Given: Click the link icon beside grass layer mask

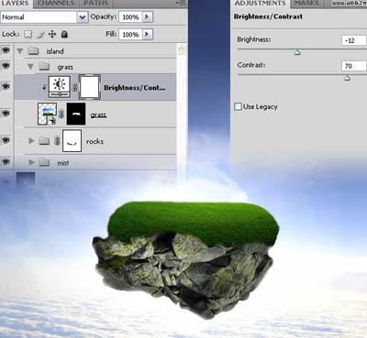Looking at the screenshot, I should tap(61, 114).
